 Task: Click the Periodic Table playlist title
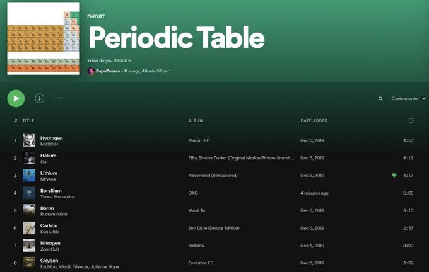(x=177, y=37)
